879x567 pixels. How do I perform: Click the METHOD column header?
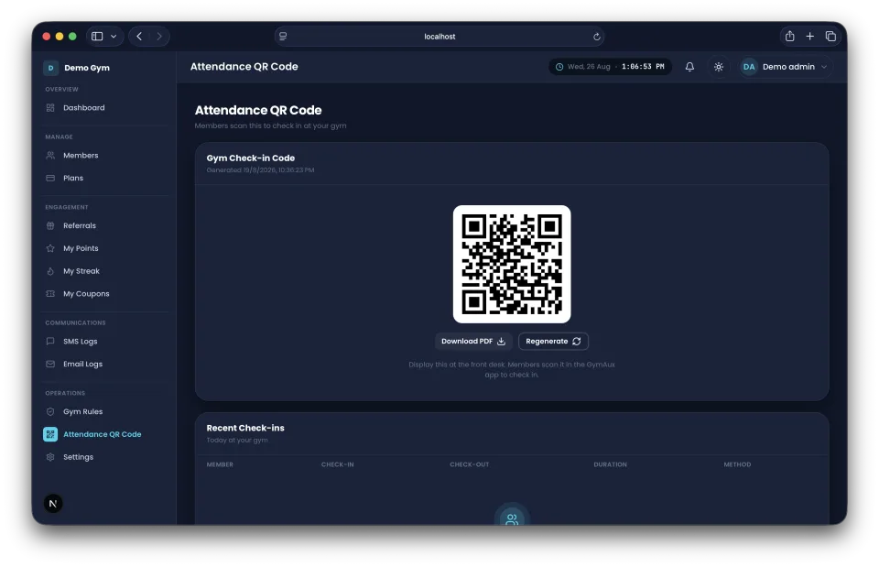[737, 464]
